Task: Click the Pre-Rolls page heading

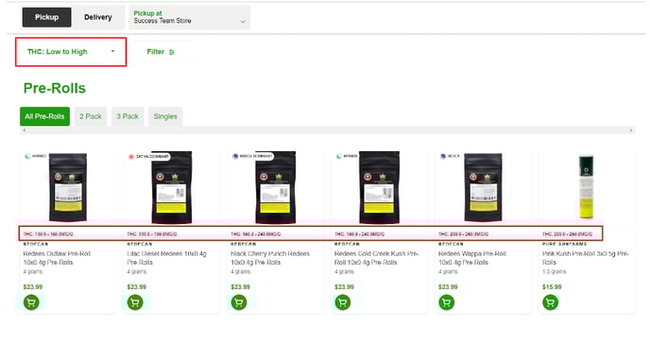Action: [x=54, y=88]
